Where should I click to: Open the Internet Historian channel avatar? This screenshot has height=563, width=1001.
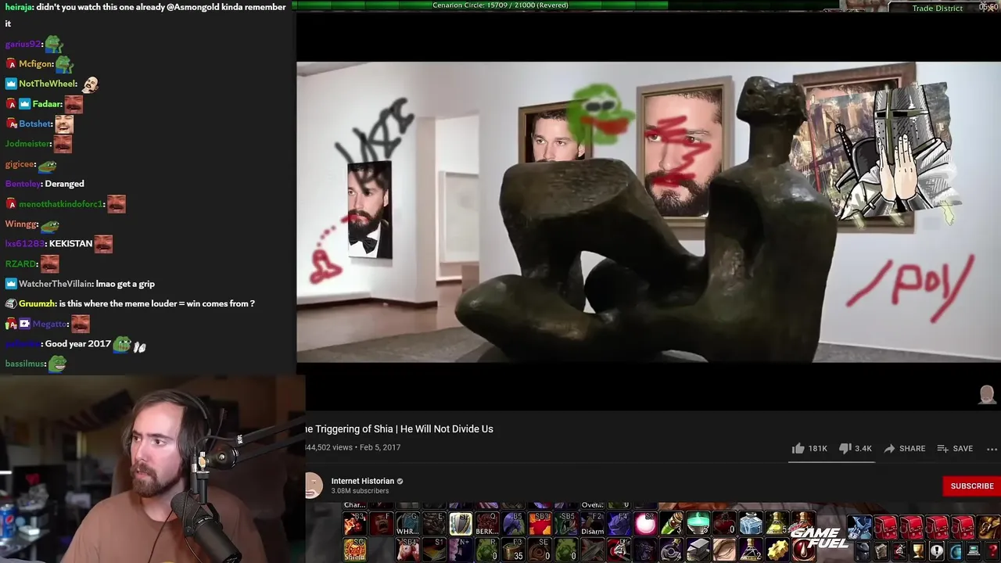tap(314, 486)
